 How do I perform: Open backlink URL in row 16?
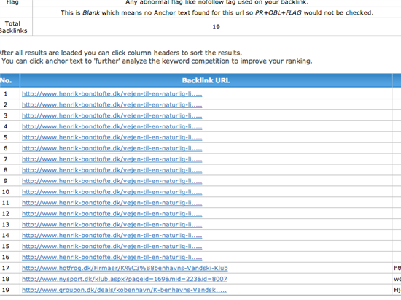coord(112,257)
